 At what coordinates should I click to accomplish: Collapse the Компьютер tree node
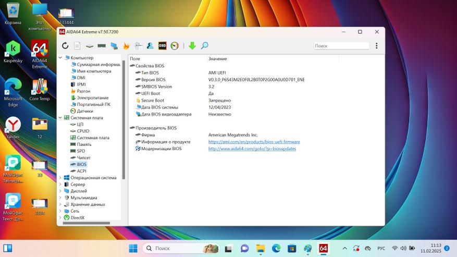[60, 58]
